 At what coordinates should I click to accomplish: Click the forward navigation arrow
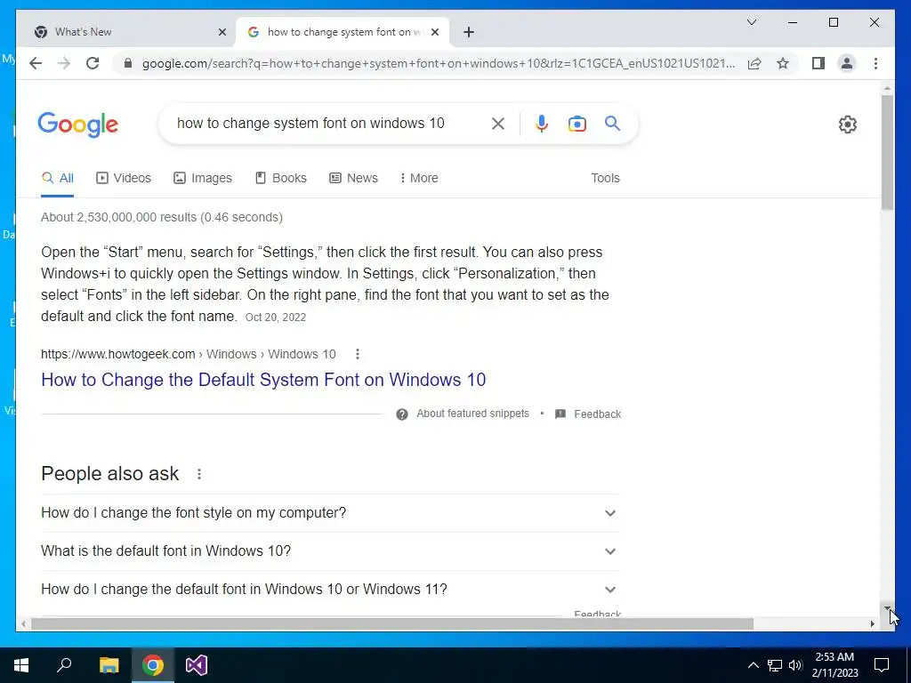(64, 63)
